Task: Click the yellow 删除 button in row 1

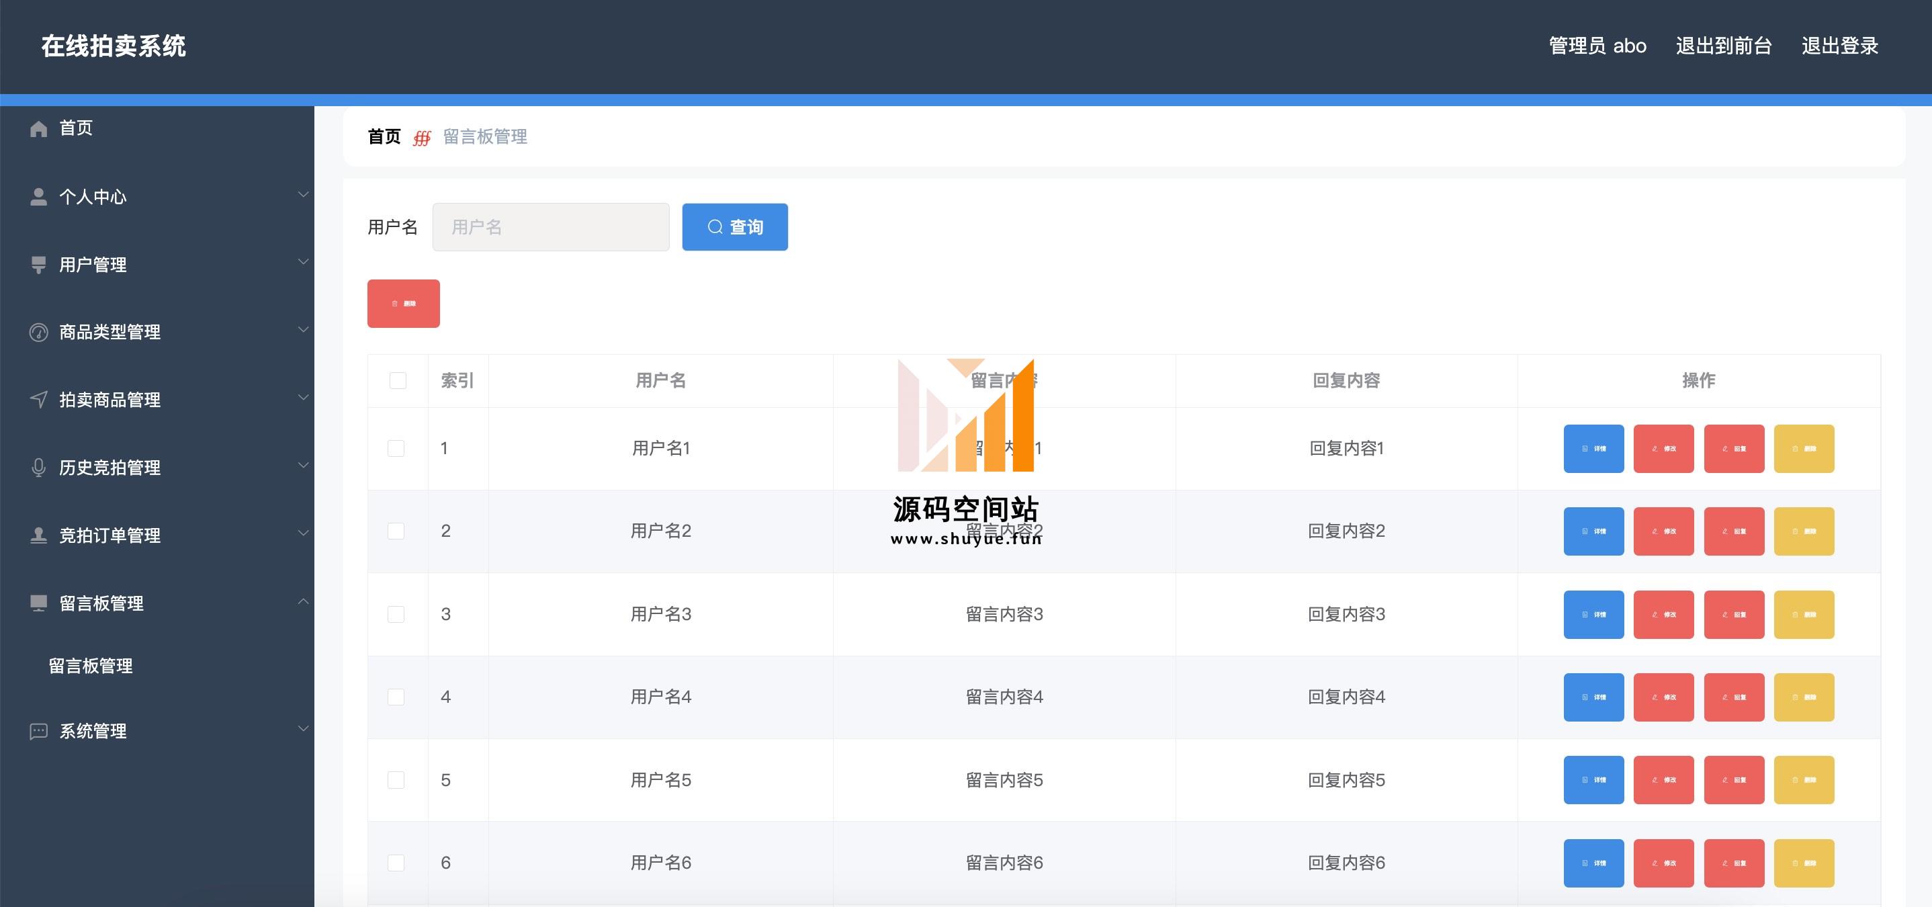Action: pos(1804,449)
